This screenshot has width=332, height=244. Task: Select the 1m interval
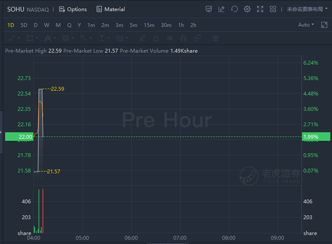(x=91, y=25)
